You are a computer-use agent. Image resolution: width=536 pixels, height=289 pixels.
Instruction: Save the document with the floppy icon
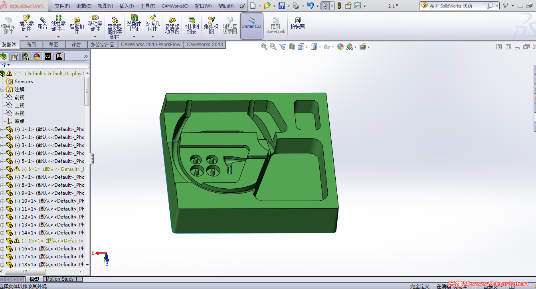click(281, 6)
